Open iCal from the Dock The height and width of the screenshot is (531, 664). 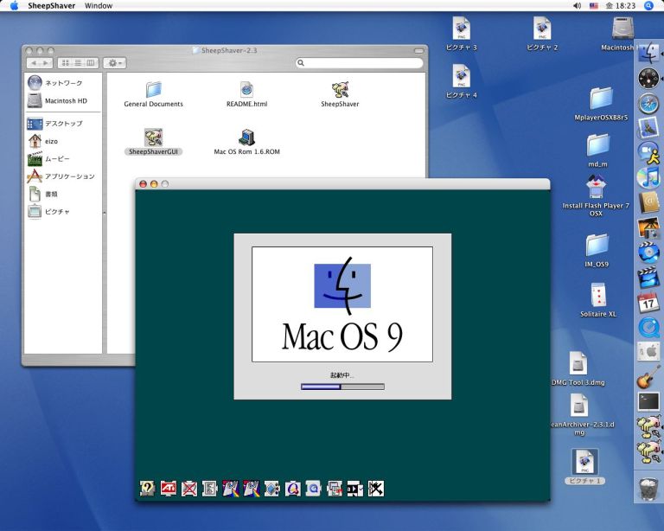coord(648,303)
